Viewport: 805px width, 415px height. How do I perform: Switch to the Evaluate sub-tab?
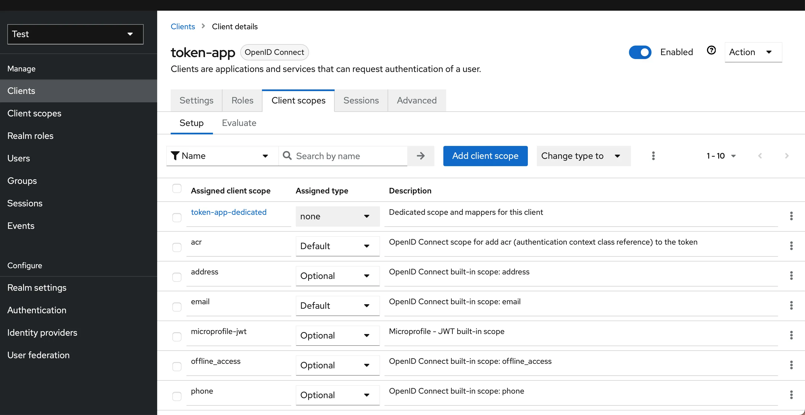click(239, 123)
